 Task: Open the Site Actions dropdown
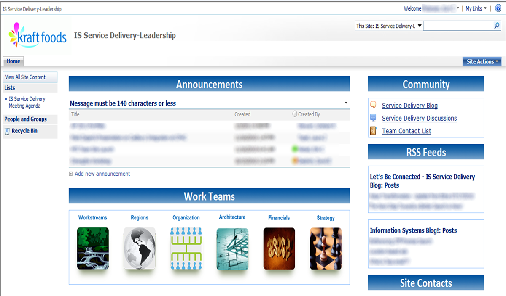[482, 62]
